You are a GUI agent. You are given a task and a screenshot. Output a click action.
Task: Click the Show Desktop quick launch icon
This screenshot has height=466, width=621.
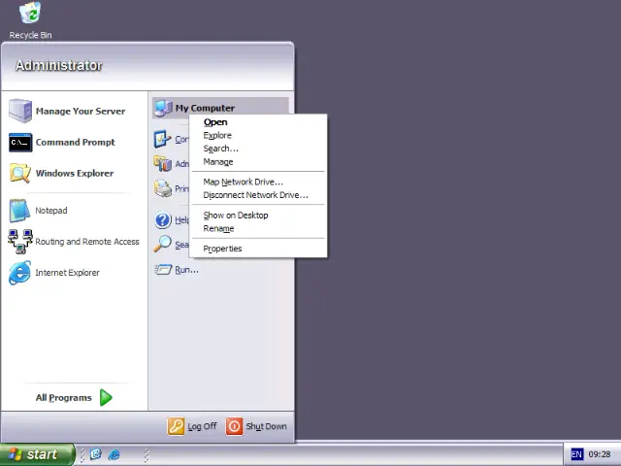coord(96,454)
